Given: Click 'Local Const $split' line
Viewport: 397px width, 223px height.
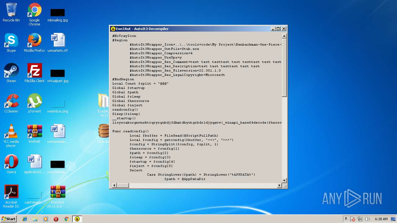Looking at the screenshot, I should pos(140,84).
